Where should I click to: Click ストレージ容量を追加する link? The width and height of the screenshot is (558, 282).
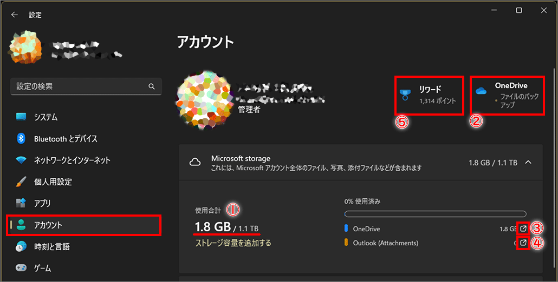(233, 243)
